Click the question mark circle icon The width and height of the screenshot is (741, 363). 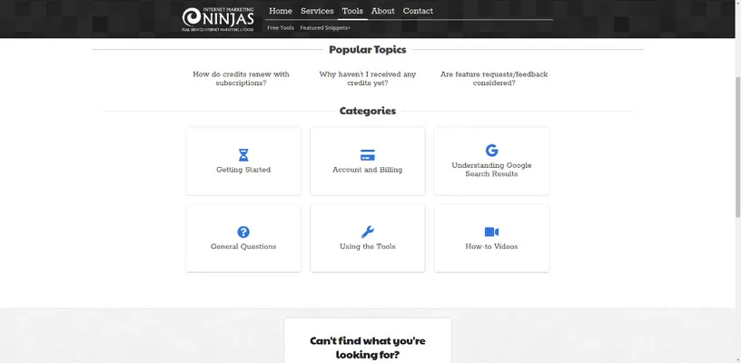tap(243, 232)
